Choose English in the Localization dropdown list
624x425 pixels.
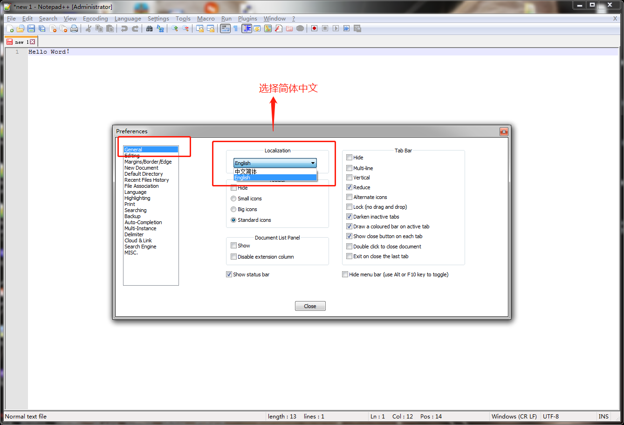tap(275, 178)
